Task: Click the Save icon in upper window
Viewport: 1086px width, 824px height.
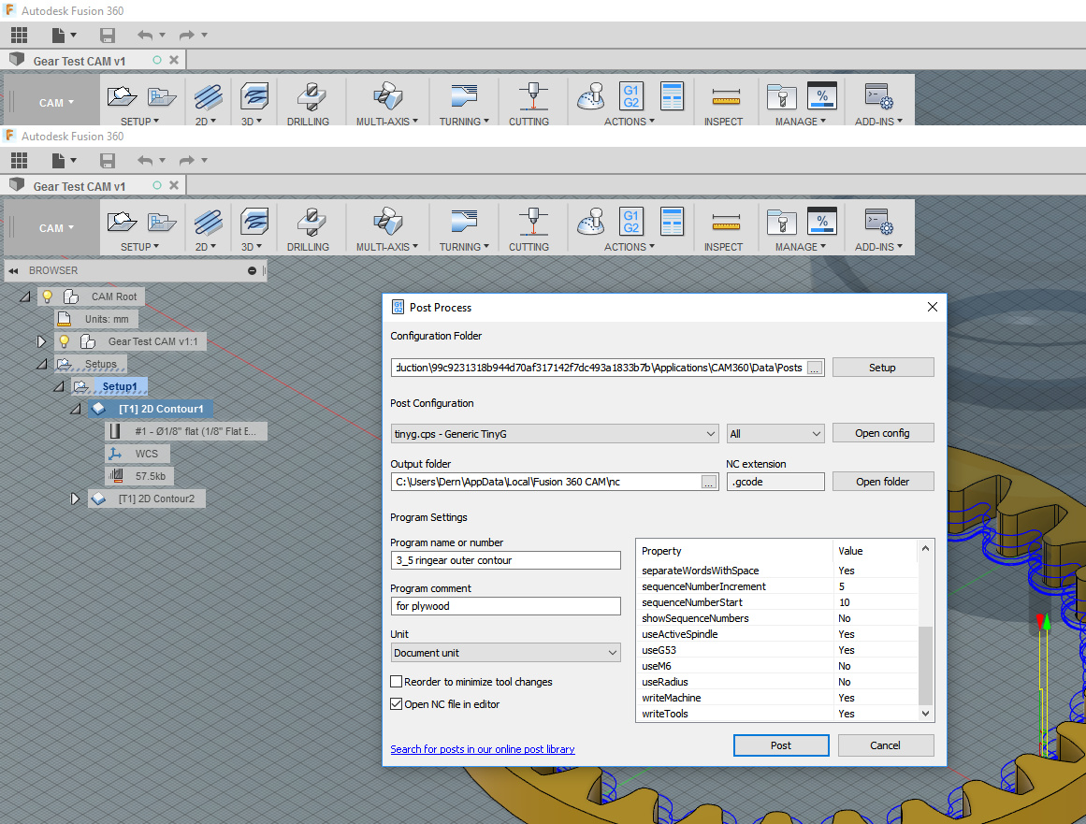Action: [x=108, y=36]
